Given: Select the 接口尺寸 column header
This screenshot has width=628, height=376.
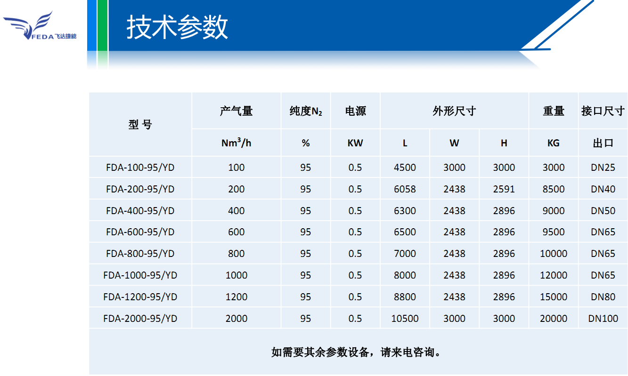Looking at the screenshot, I should [x=603, y=111].
